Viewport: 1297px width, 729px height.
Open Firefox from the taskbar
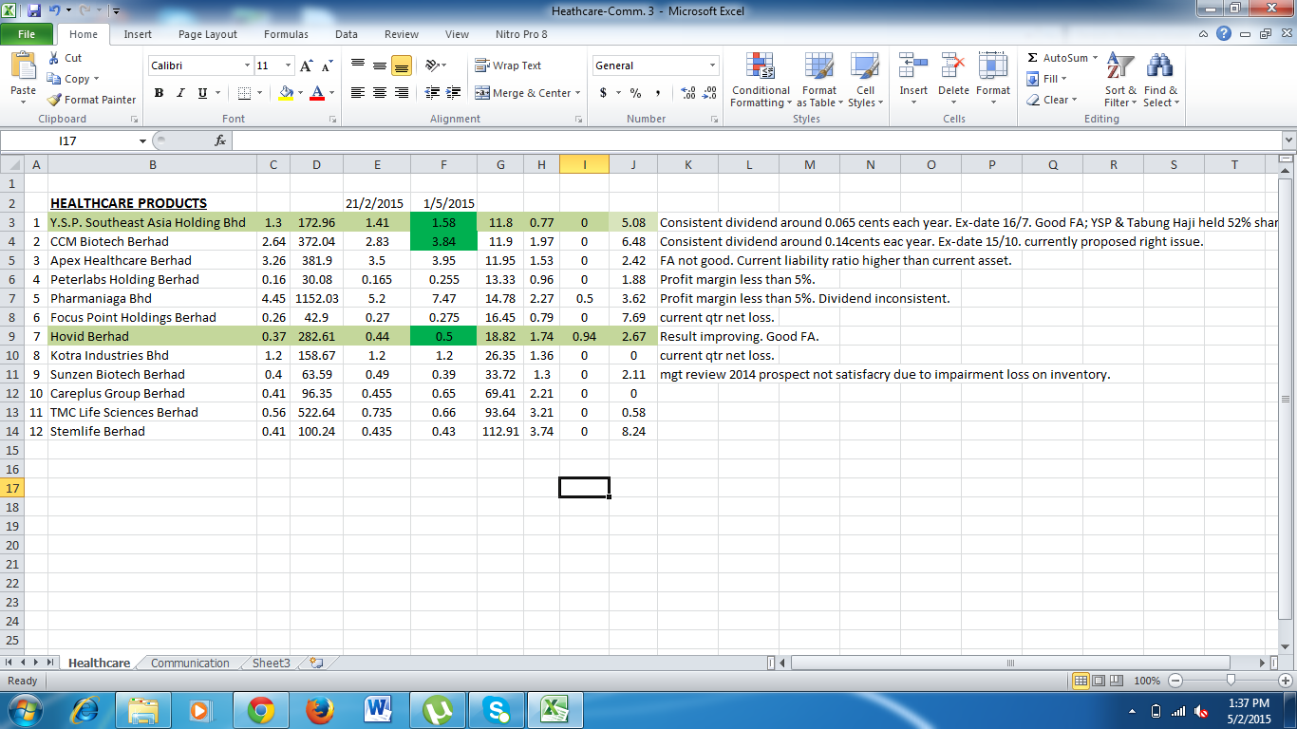(x=321, y=709)
